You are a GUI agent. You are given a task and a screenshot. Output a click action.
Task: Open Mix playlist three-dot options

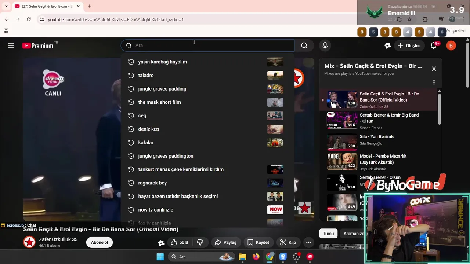click(x=434, y=82)
